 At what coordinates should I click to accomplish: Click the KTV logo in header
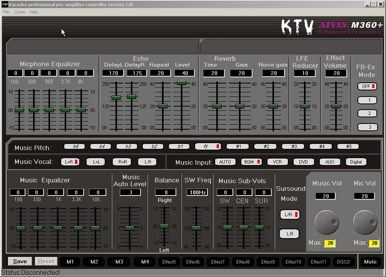(x=297, y=27)
